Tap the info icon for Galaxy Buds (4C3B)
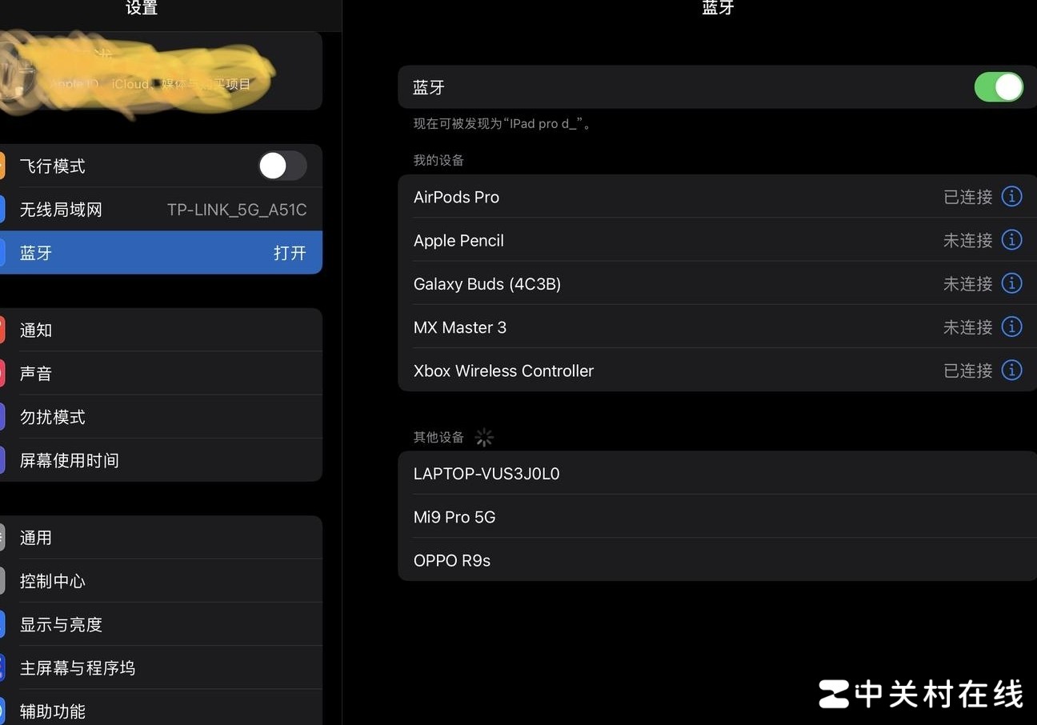This screenshot has height=725, width=1037. [x=1011, y=283]
